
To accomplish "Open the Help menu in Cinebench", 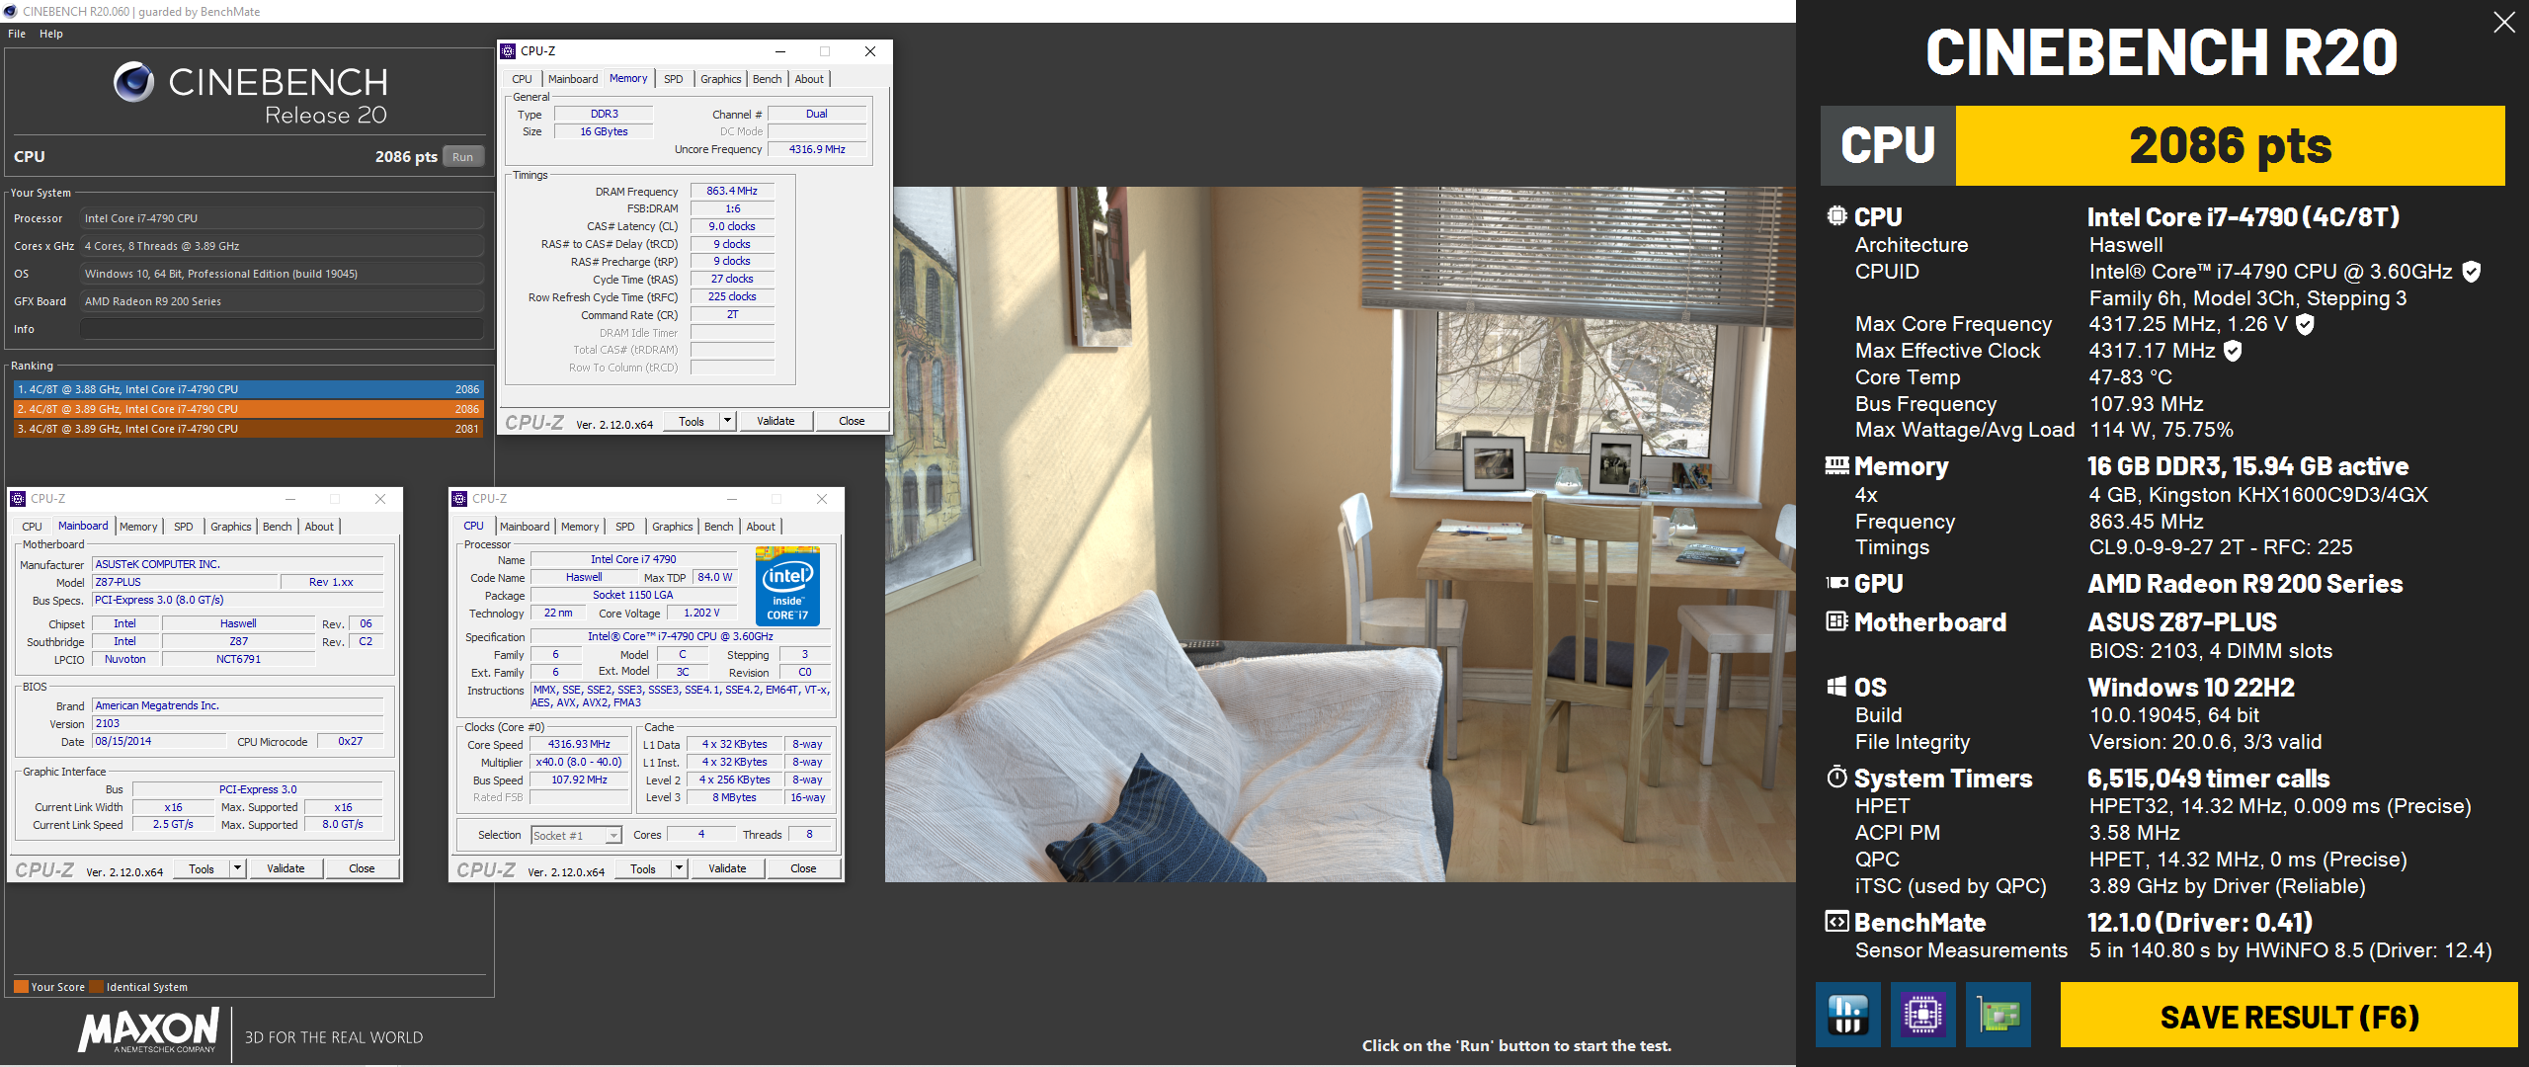I will [x=51, y=34].
